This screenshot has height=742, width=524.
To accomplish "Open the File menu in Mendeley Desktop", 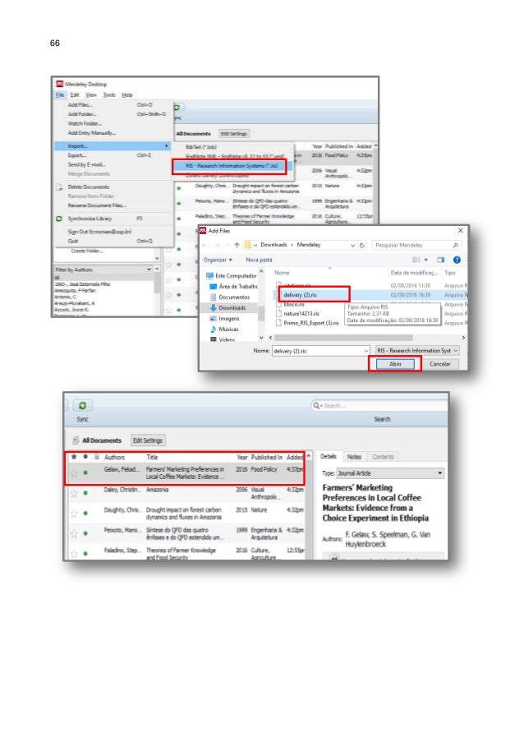I will (60, 95).
